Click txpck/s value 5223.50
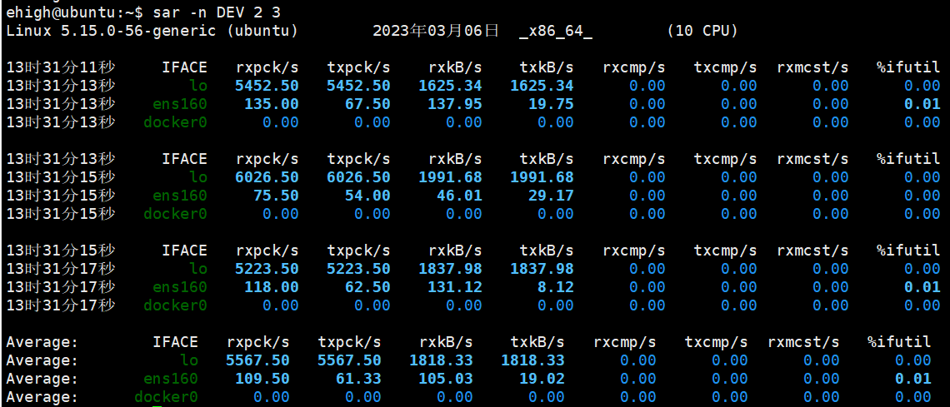This screenshot has height=407, width=950. pyautogui.click(x=358, y=269)
